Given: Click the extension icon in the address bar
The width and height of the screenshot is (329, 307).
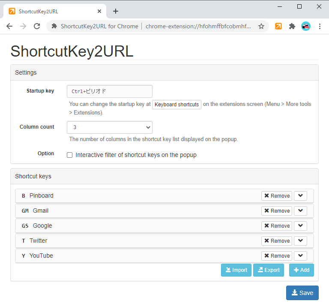Looking at the screenshot, I should (x=54, y=26).
